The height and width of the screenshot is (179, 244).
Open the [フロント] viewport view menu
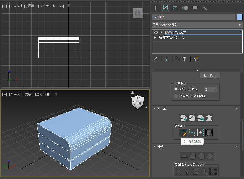coord(17,6)
